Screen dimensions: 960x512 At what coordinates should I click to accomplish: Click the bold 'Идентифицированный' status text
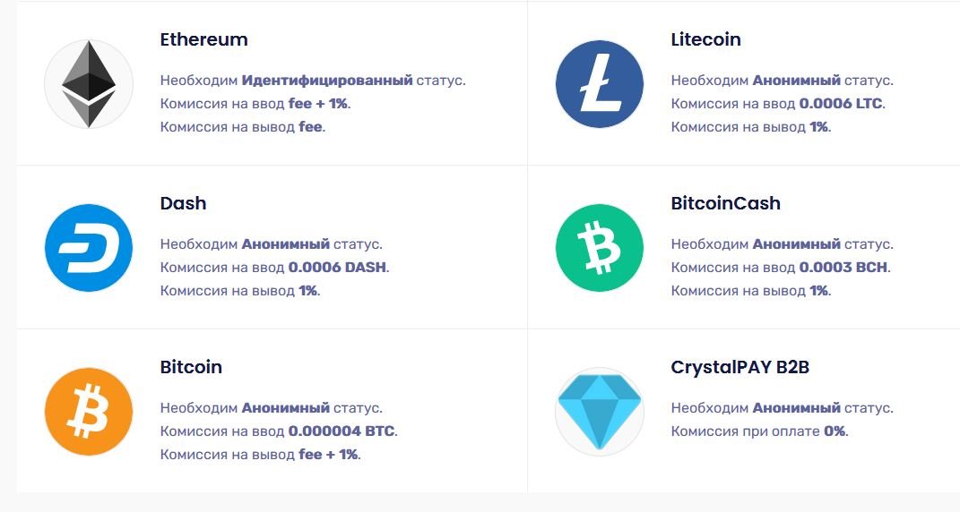[326, 81]
